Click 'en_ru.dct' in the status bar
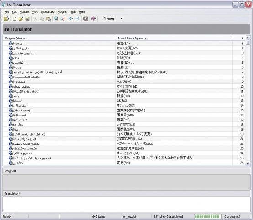The width and height of the screenshot is (253, 220). pos(129,216)
